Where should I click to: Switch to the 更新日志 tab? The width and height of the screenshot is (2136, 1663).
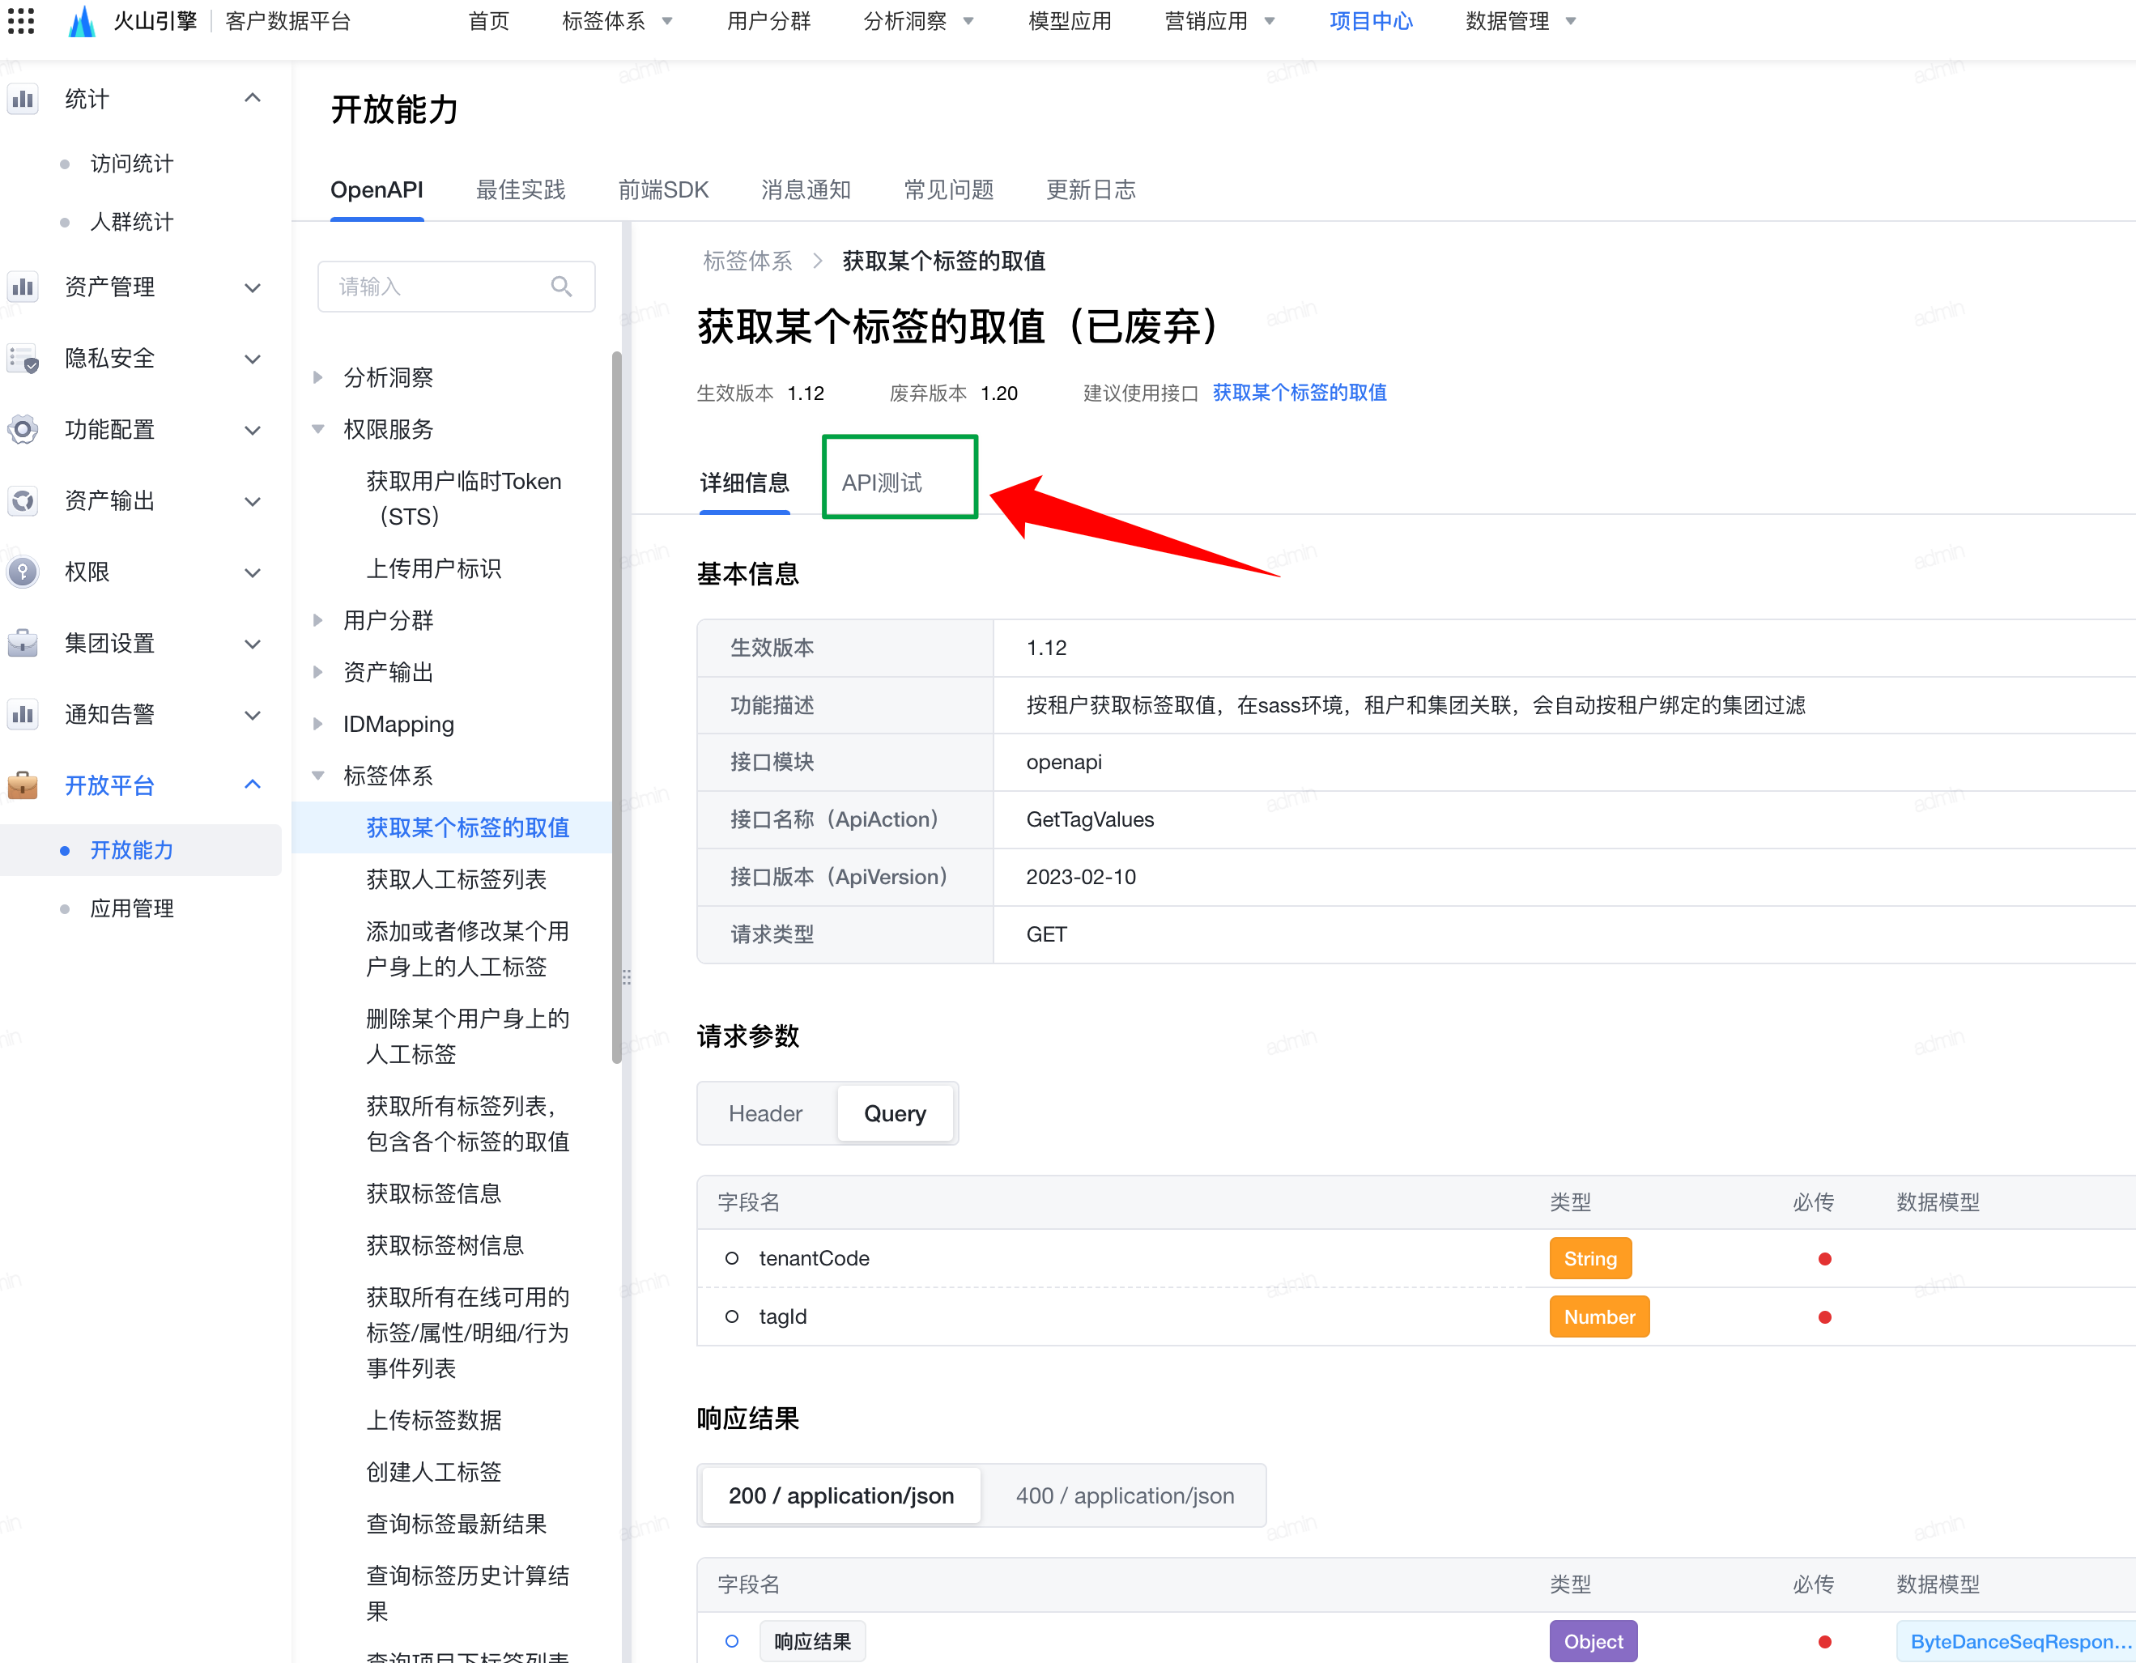coord(1091,189)
